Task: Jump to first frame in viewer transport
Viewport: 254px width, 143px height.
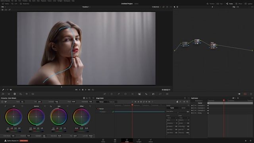Action: click(76, 90)
